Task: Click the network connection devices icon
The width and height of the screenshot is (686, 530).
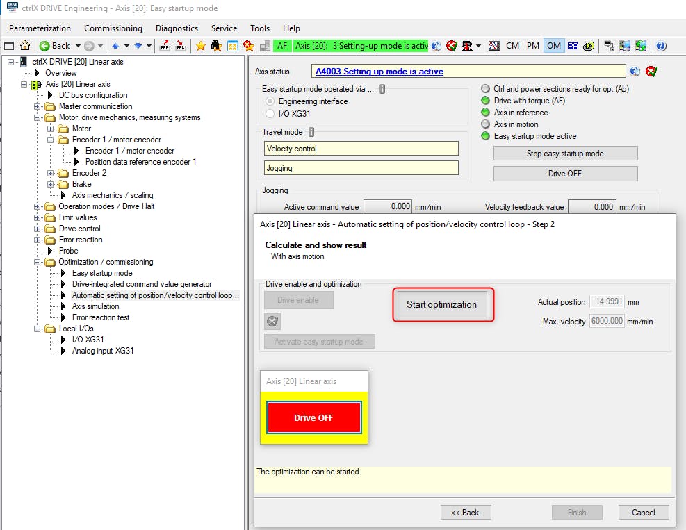Action: 609,45
